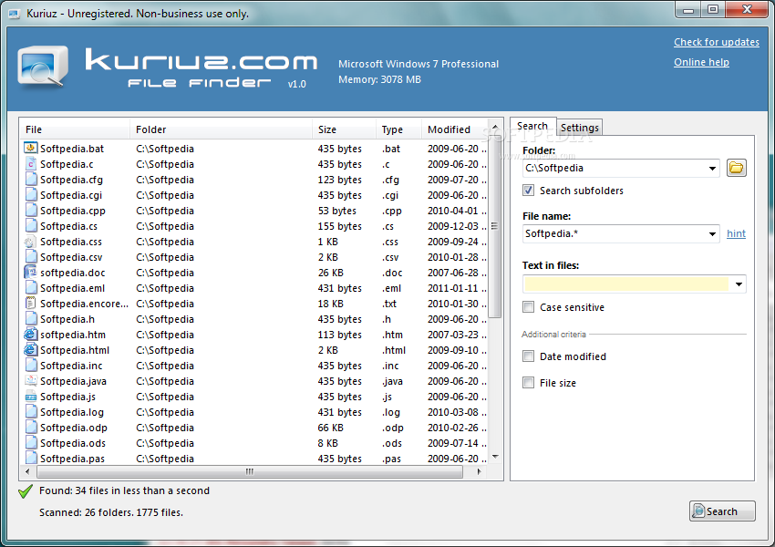The height and width of the screenshot is (547, 775).
Task: Click the 53 bytes size cell
Action: [337, 211]
